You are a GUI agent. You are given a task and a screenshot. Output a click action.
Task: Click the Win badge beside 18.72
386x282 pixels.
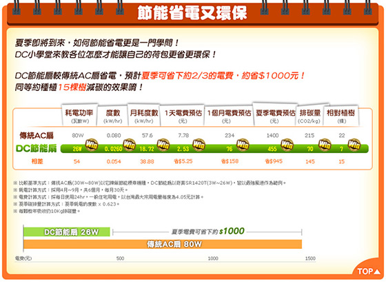point(163,145)
